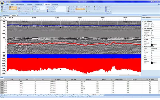Open the Scope window icon

2,9
